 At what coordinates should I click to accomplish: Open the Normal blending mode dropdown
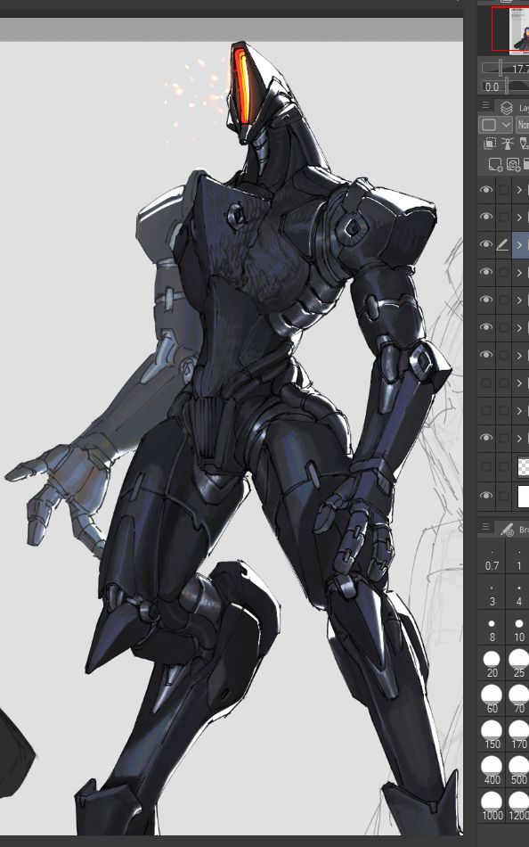click(523, 125)
